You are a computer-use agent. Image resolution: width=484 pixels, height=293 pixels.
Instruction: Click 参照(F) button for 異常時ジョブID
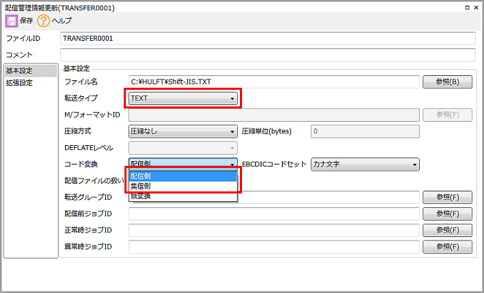(447, 247)
